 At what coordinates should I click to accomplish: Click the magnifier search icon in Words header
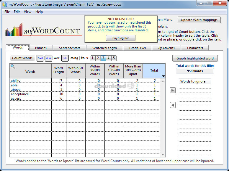click(13, 67)
